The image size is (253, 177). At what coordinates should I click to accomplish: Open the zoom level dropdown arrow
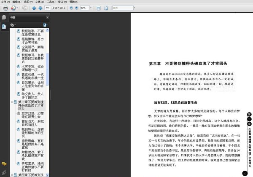(91, 8)
